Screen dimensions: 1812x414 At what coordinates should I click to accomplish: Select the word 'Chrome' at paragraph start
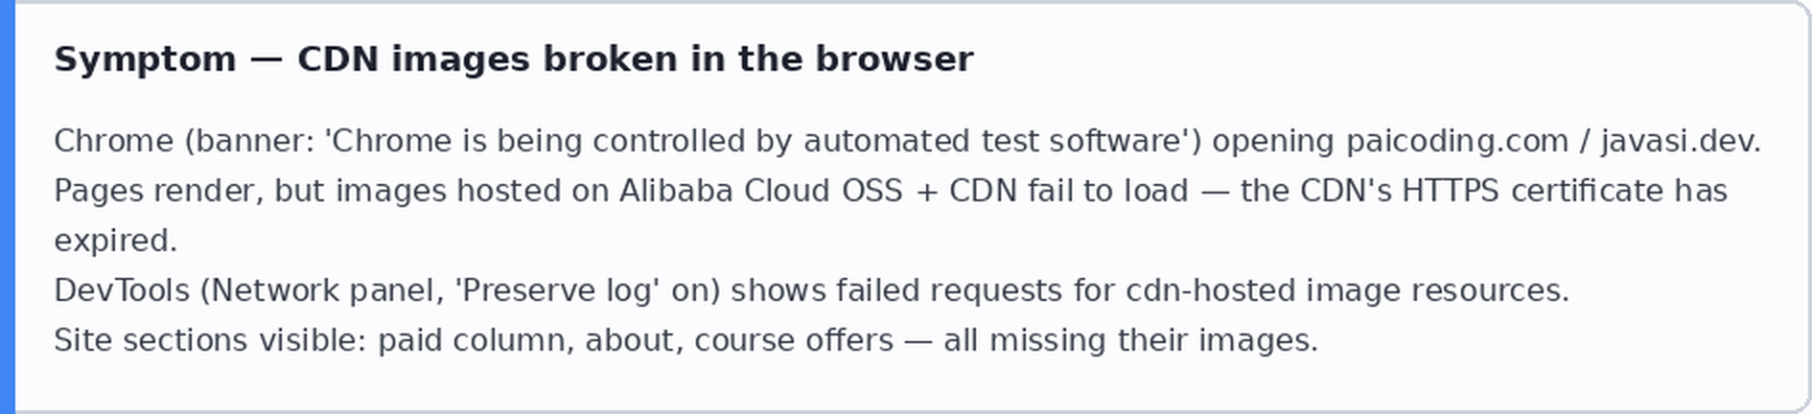point(114,142)
